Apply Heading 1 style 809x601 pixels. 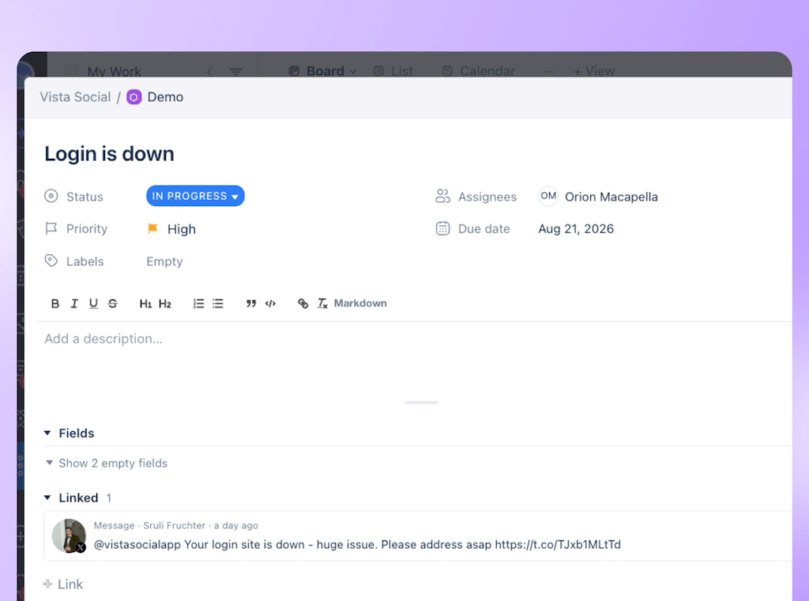[x=145, y=304]
